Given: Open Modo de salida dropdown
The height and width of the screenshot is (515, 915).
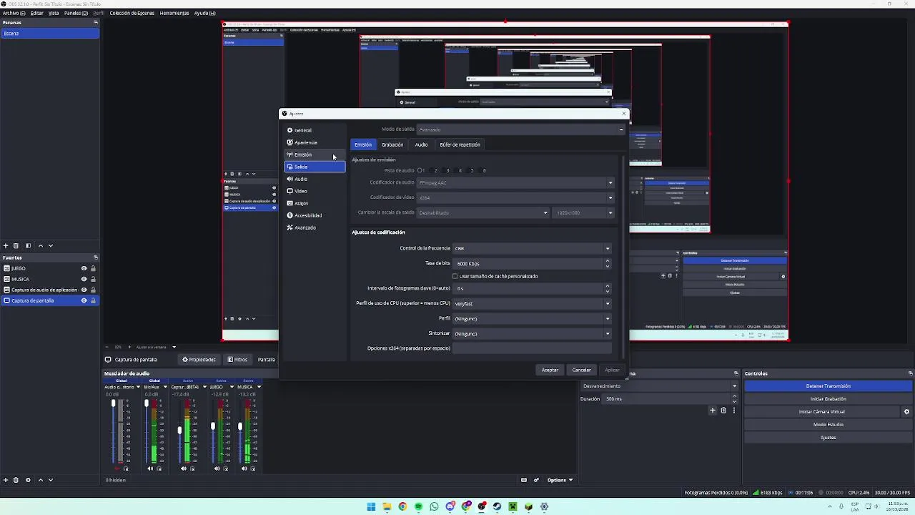Looking at the screenshot, I should coord(520,129).
